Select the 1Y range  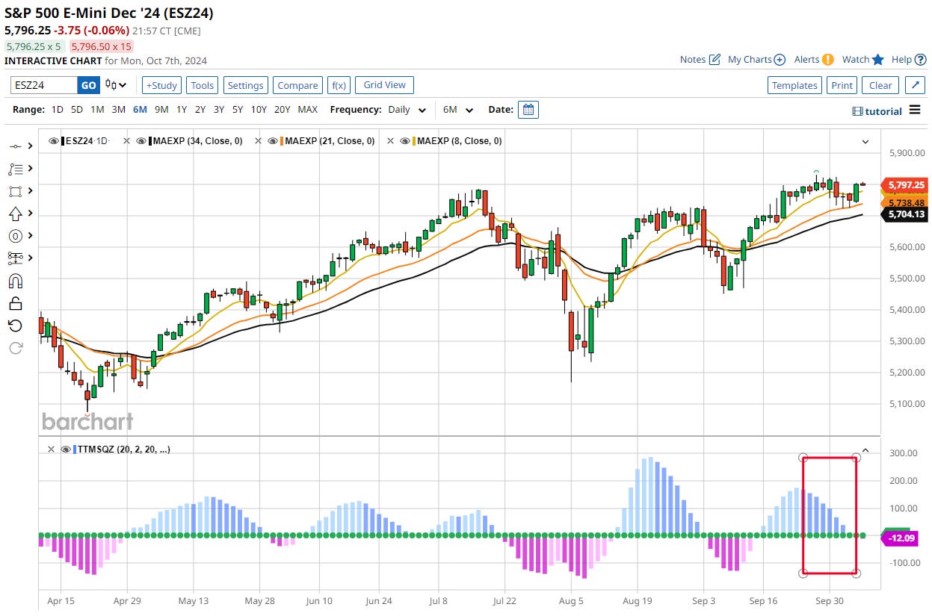point(182,110)
